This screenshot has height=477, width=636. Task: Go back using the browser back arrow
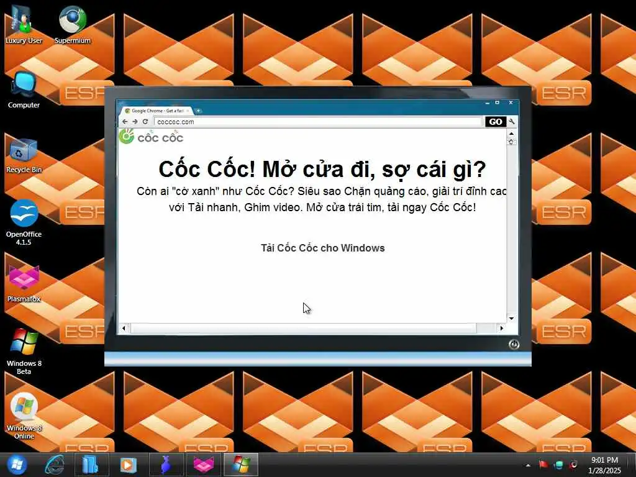[125, 122]
